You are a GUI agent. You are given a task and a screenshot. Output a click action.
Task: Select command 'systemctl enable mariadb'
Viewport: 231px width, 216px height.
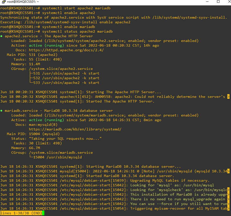(69, 27)
